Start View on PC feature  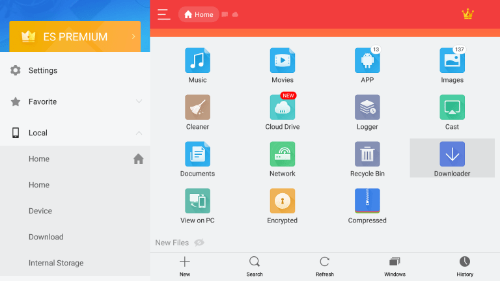197,206
